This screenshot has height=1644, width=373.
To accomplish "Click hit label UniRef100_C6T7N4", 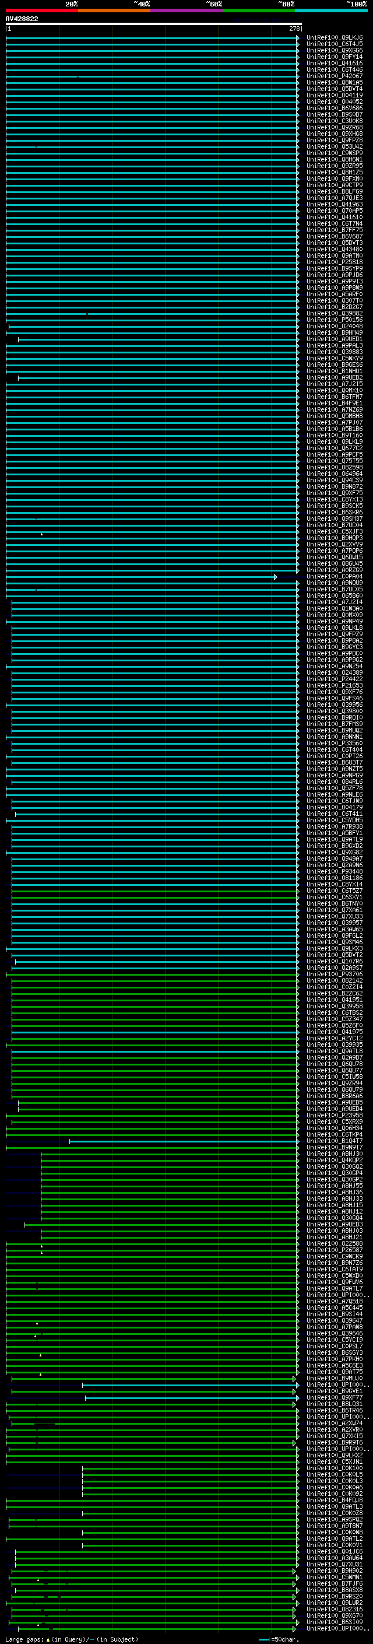I will [334, 223].
